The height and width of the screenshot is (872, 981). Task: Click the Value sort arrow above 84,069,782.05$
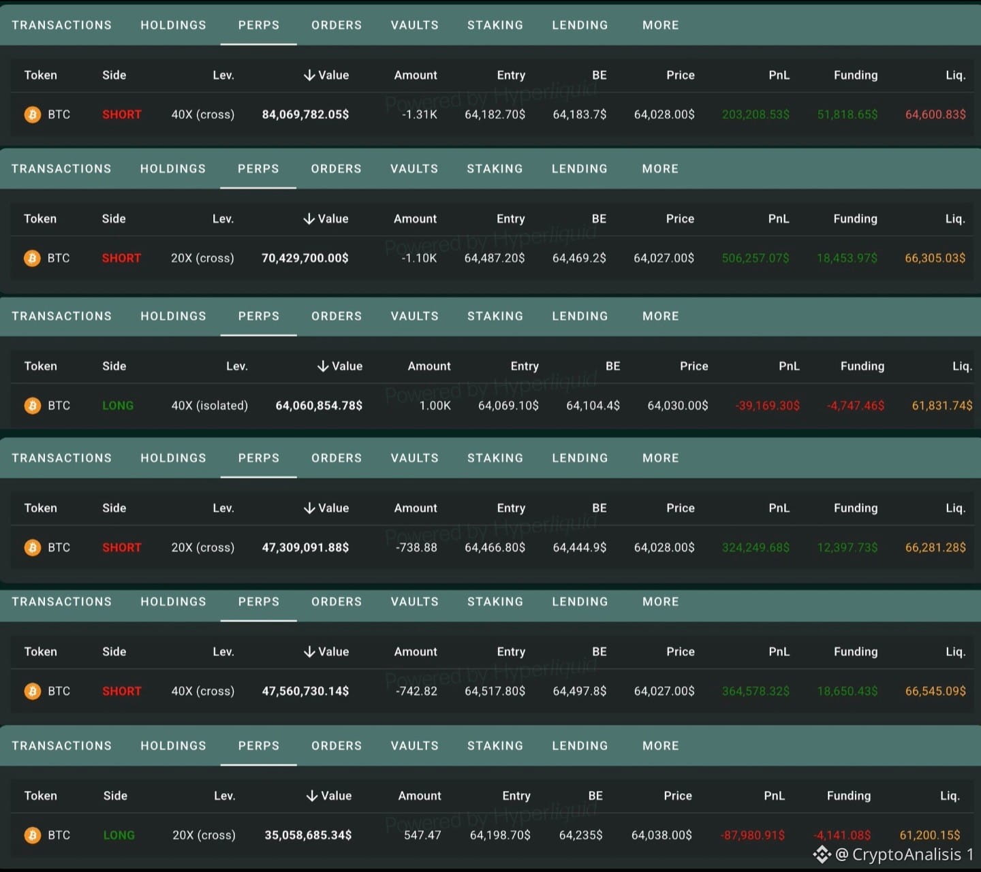click(309, 75)
